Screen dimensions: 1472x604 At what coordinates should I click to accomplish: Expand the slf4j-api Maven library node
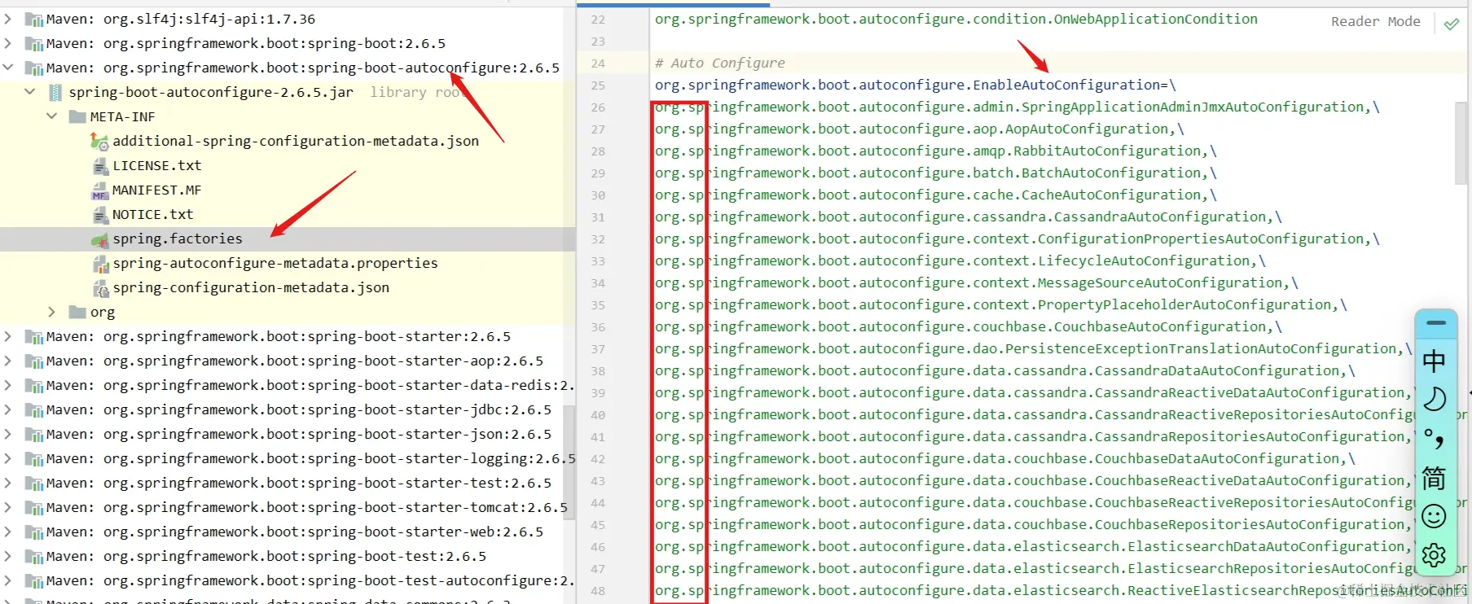8,19
